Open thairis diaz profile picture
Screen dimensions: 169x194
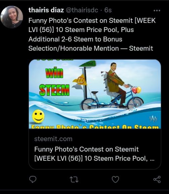12,17
